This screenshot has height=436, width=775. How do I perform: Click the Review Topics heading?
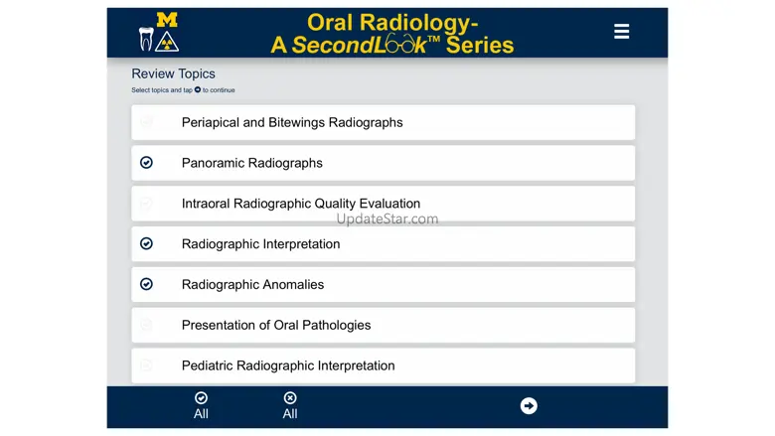pyautogui.click(x=173, y=73)
